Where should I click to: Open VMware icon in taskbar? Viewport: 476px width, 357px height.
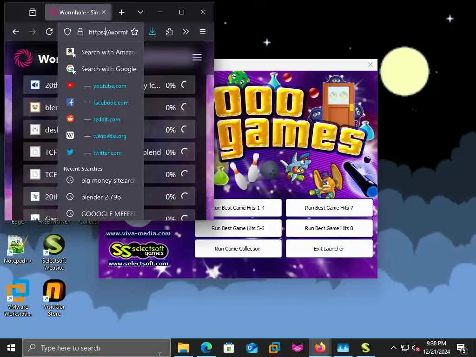[274, 348]
